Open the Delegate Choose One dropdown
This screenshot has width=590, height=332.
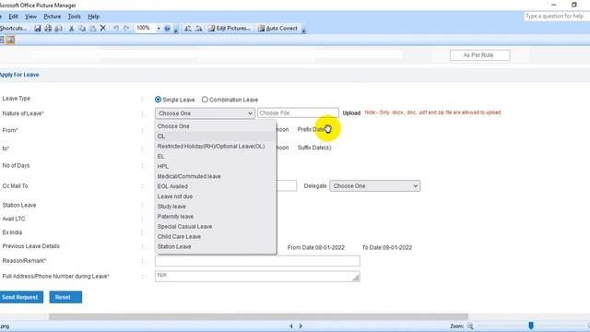[375, 186]
